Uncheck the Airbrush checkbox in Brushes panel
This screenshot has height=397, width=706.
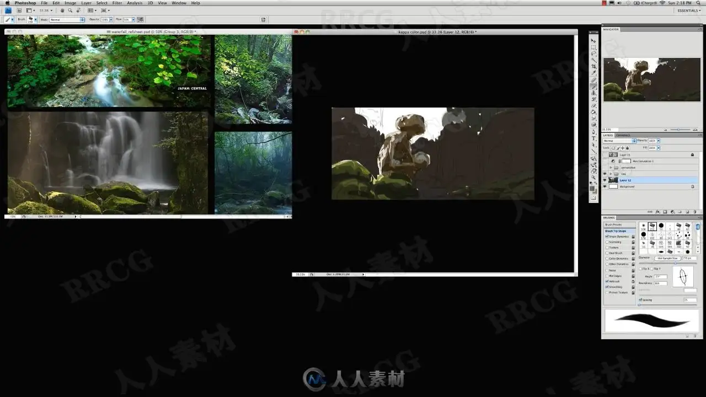pyautogui.click(x=607, y=281)
